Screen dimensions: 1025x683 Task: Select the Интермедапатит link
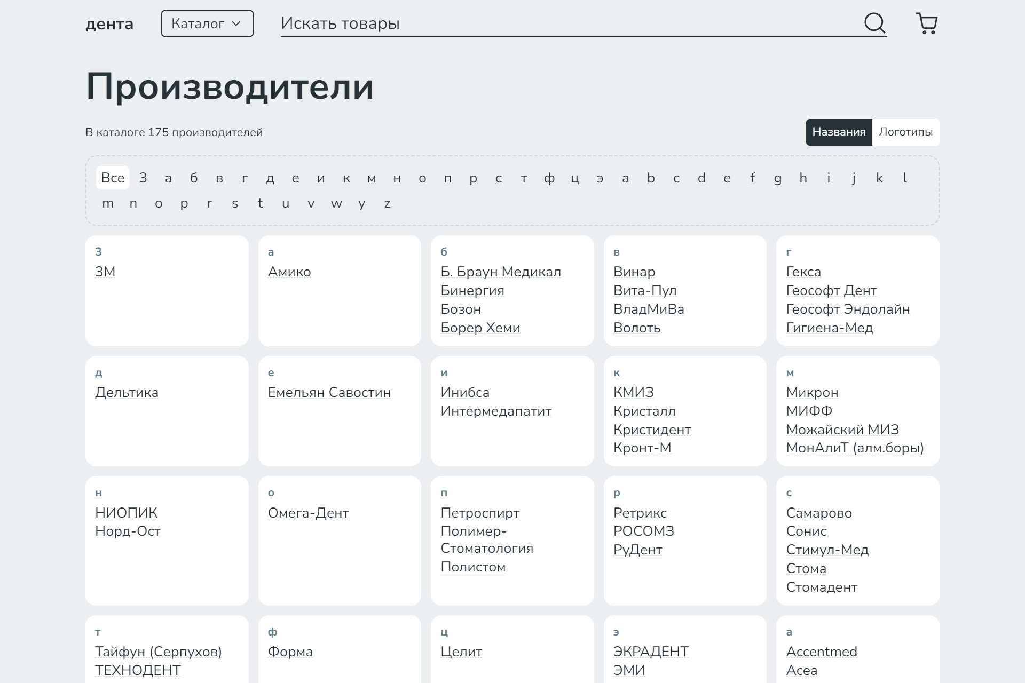pyautogui.click(x=496, y=411)
